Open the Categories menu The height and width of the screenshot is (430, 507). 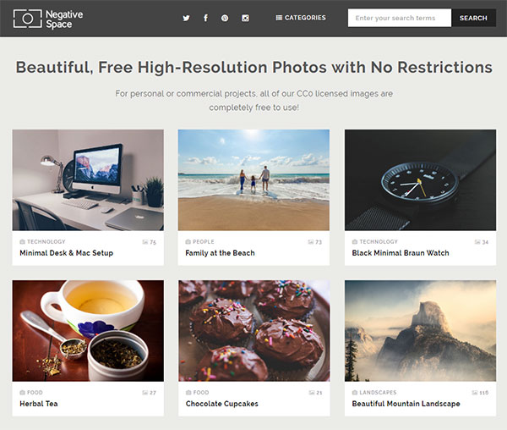(x=301, y=18)
